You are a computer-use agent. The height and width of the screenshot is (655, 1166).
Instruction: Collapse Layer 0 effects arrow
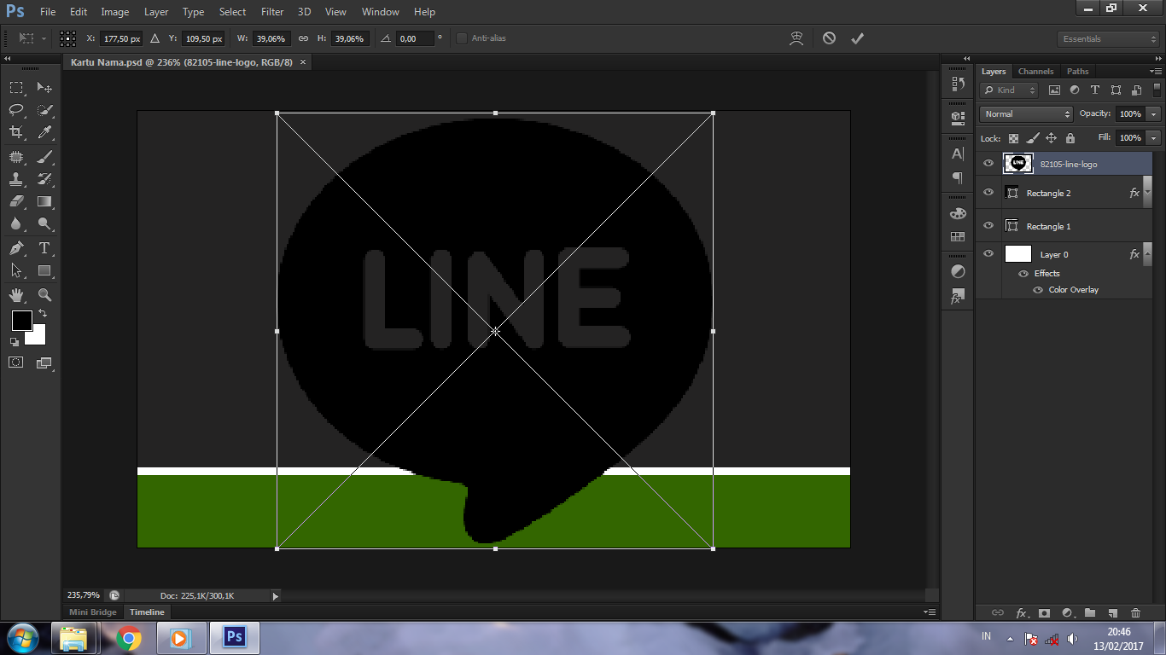coord(1148,254)
